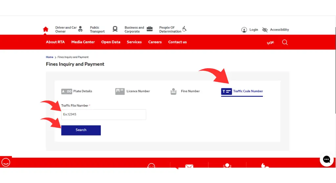This screenshot has height=183, width=336.
Task: Click the traffic code number icon
Action: click(x=226, y=91)
